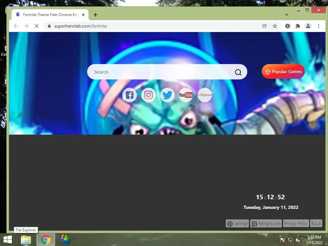Open the Extensions puzzle icon

click(298, 26)
